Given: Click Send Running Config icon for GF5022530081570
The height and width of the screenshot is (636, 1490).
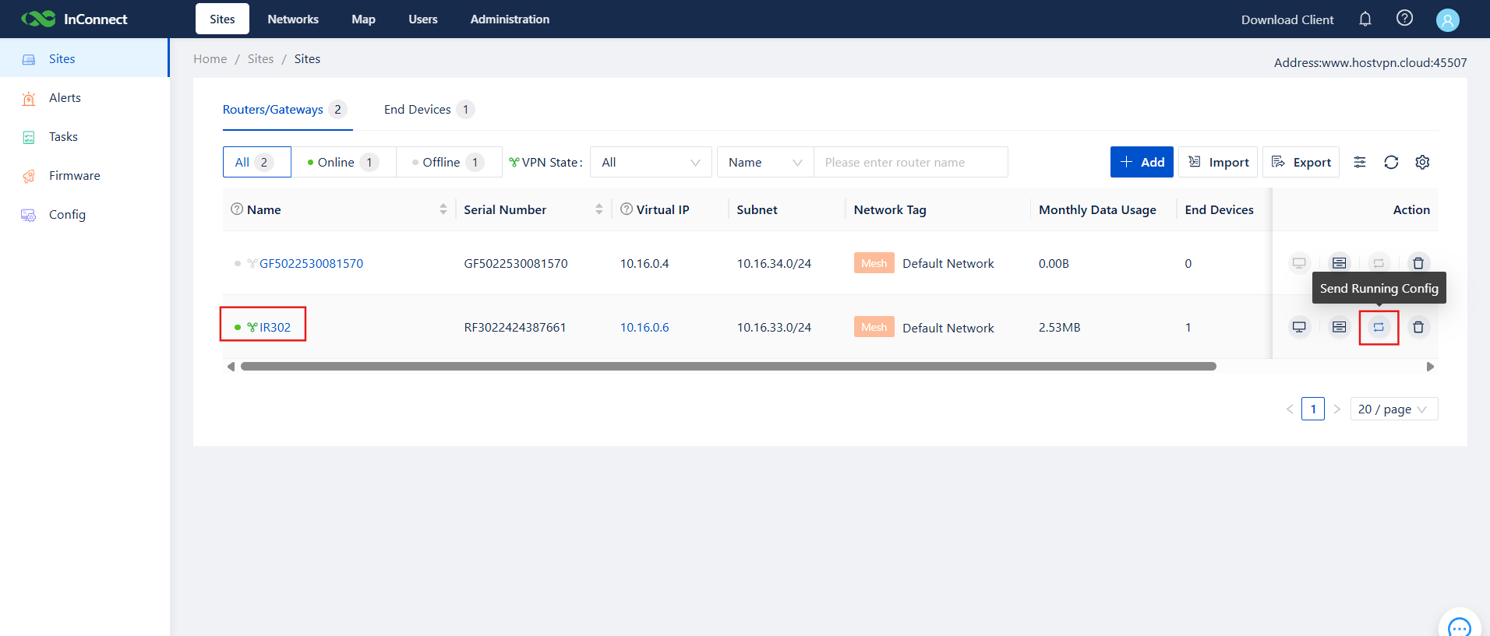Looking at the screenshot, I should tap(1379, 263).
